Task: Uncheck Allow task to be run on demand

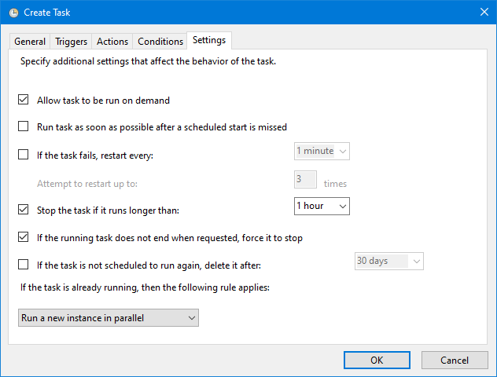Action: click(x=24, y=101)
